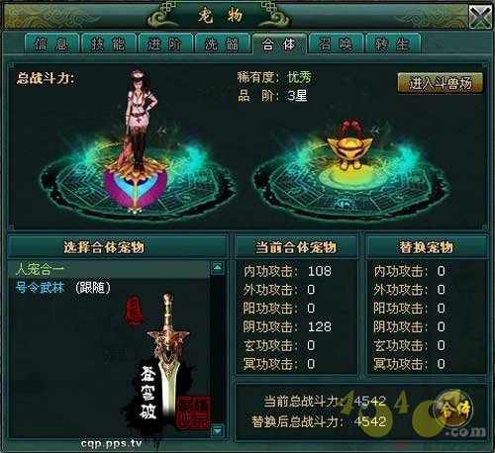Select the 洗髓 tab

pyautogui.click(x=222, y=44)
